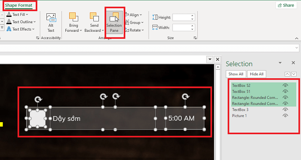This screenshot has height=160, width=301.
Task: Open the task pane options arrow beside sheet
Action: tap(210, 59)
